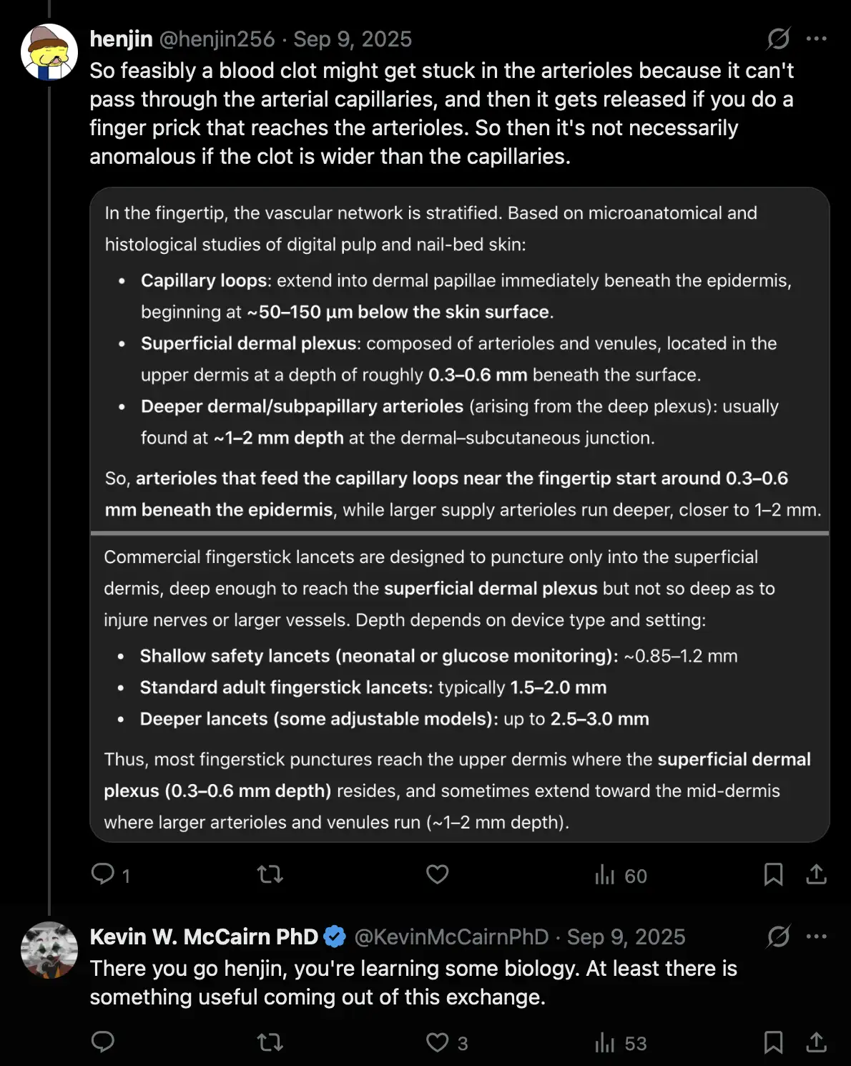Repost henjin's tweet
851x1066 pixels.
pos(270,874)
